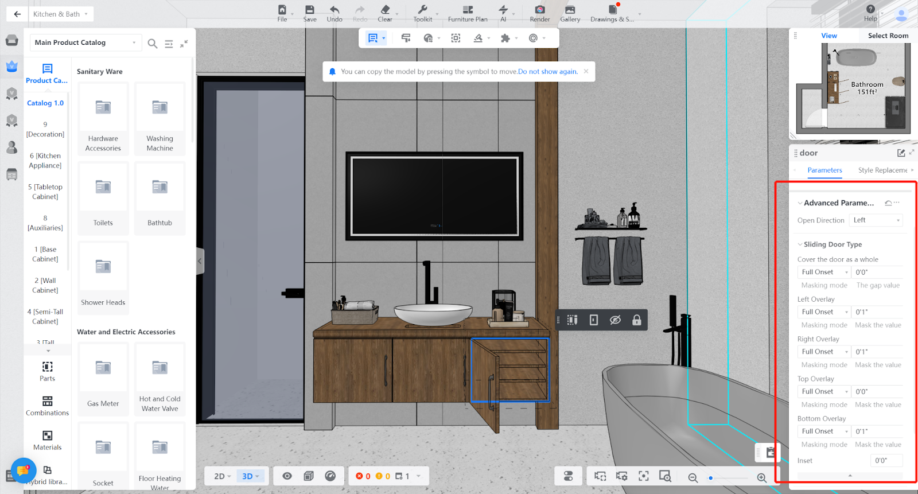Screen dimensions: 918x494
Task: Toggle hide selected object eye-slash icon
Action: pos(615,320)
